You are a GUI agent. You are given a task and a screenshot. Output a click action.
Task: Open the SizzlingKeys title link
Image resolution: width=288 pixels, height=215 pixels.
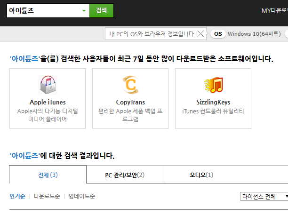coord(213,102)
